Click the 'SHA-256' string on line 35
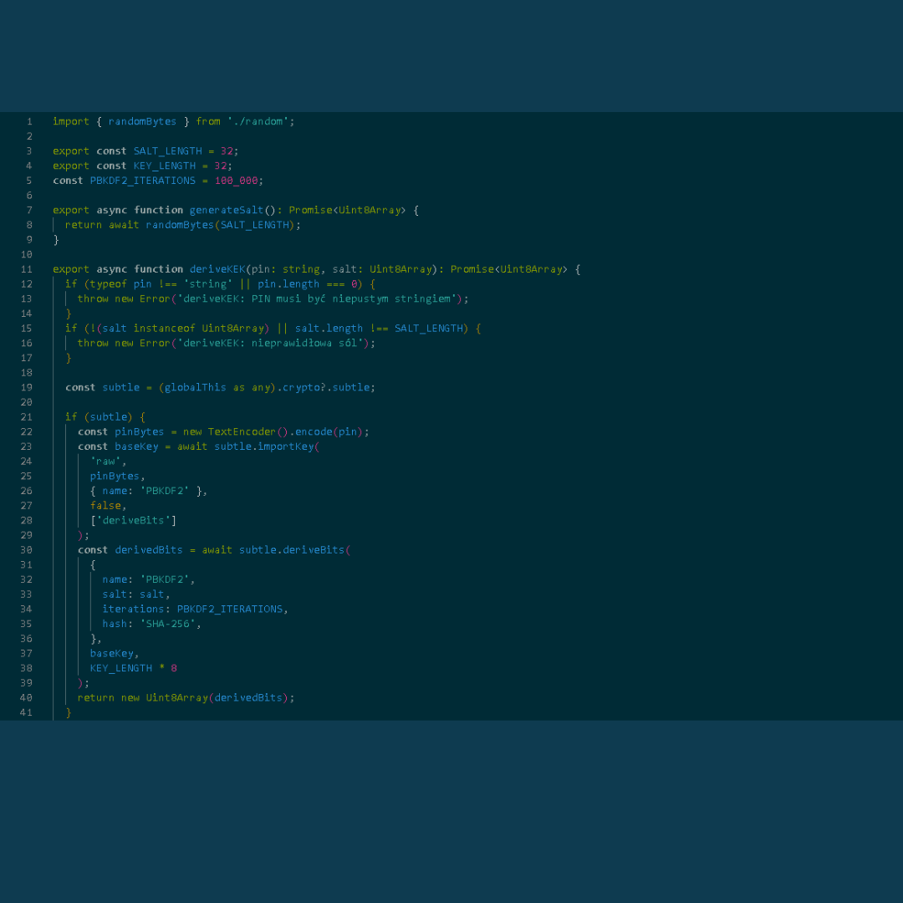 (167, 625)
